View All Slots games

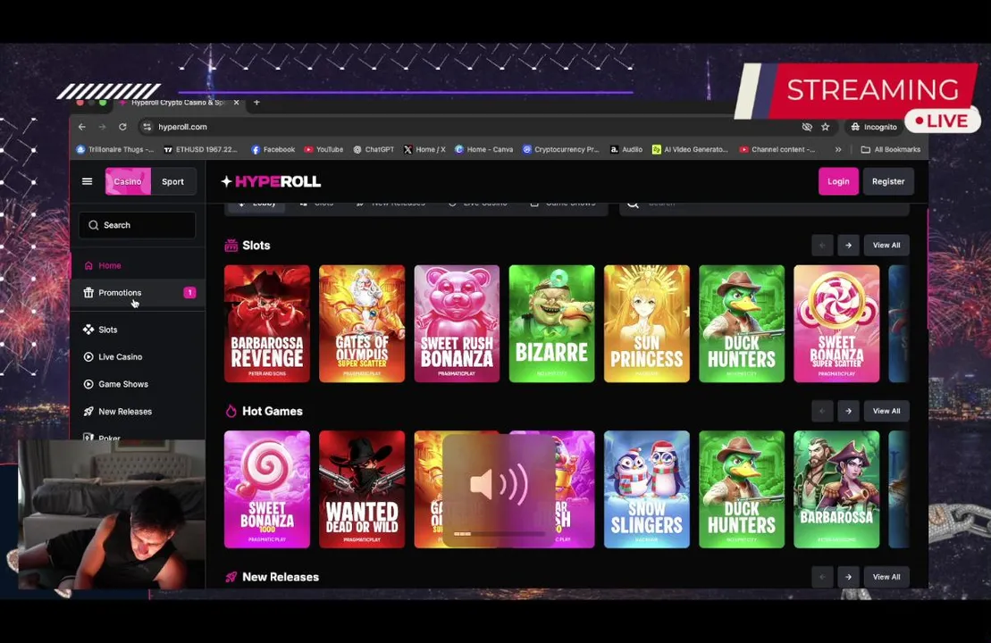[x=886, y=245]
